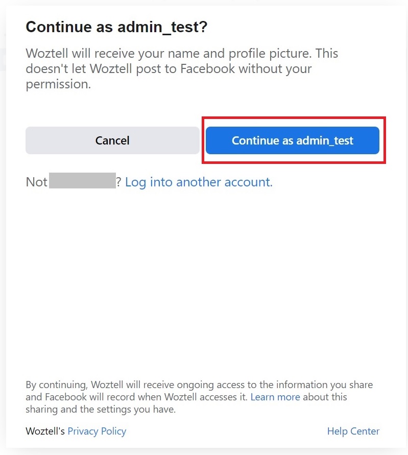Confirm login by continuing as admin_test
408x455 pixels.
click(x=292, y=140)
